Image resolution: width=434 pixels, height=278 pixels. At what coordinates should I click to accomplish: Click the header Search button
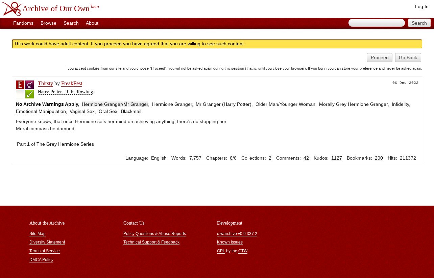tap(419, 23)
